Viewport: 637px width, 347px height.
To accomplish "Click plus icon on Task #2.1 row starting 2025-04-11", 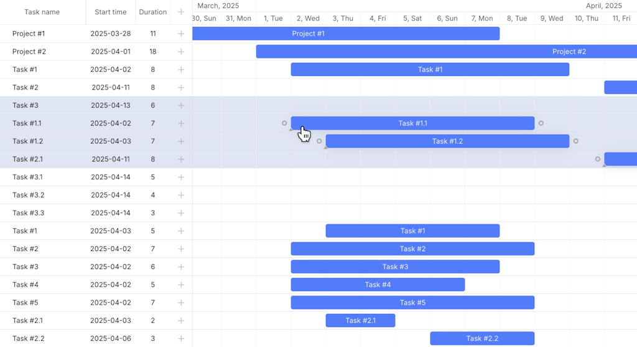I will pyautogui.click(x=181, y=159).
